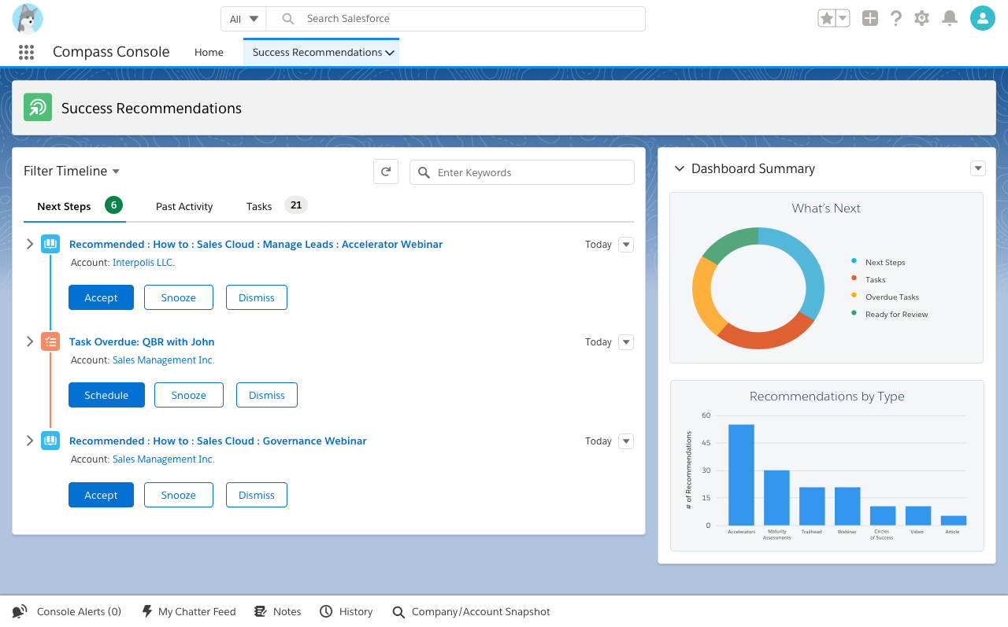This screenshot has height=627, width=1008.
Task: Open actions menu for Manage Leads webinar
Action: click(626, 245)
